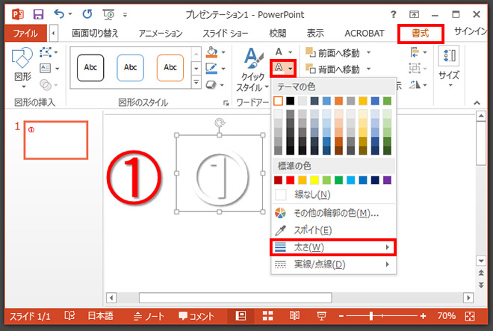The width and height of the screenshot is (493, 331).
Task: Click the align objects icon
Action: tap(415, 52)
